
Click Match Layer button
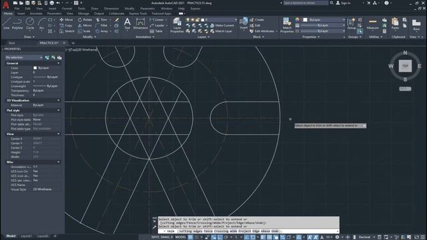221,31
